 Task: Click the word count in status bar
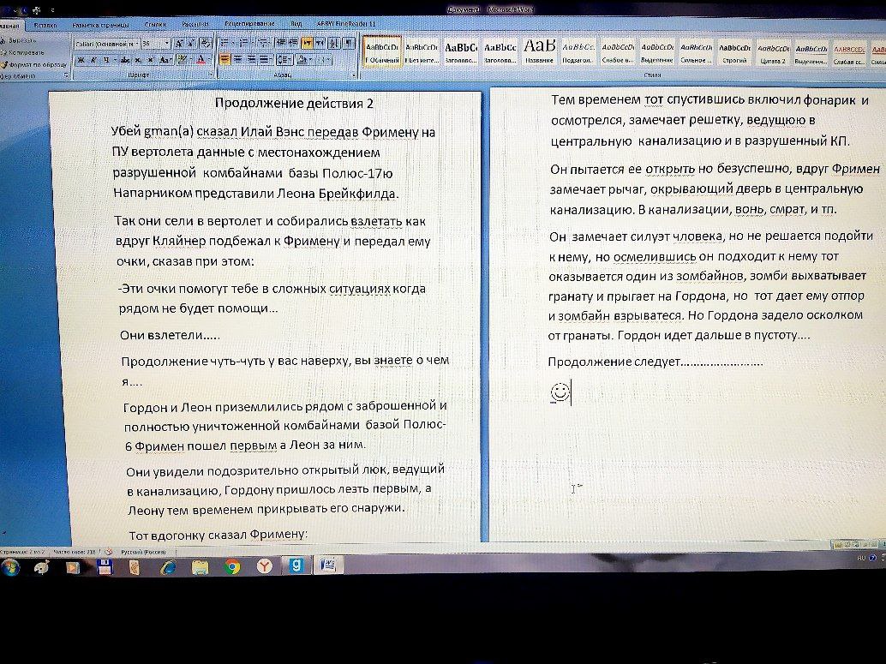click(75, 552)
